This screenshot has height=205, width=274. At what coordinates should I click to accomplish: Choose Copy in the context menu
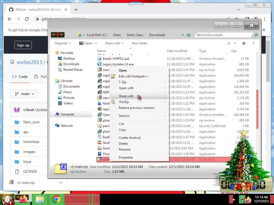click(139, 130)
